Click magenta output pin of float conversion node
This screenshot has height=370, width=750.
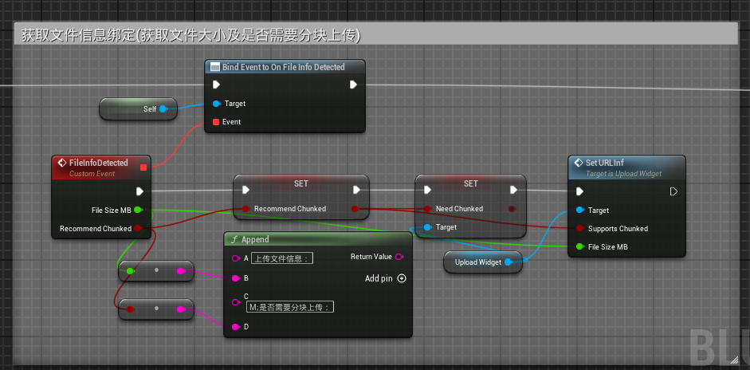pyautogui.click(x=180, y=271)
